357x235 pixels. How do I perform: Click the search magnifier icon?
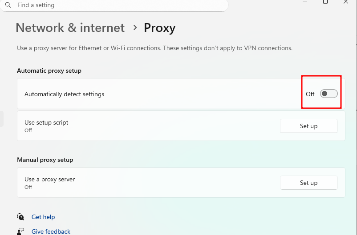pos(8,5)
